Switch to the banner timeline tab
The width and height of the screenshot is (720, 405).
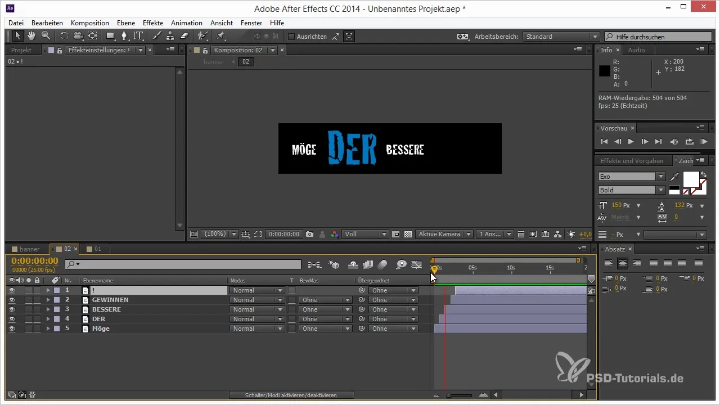click(29, 249)
